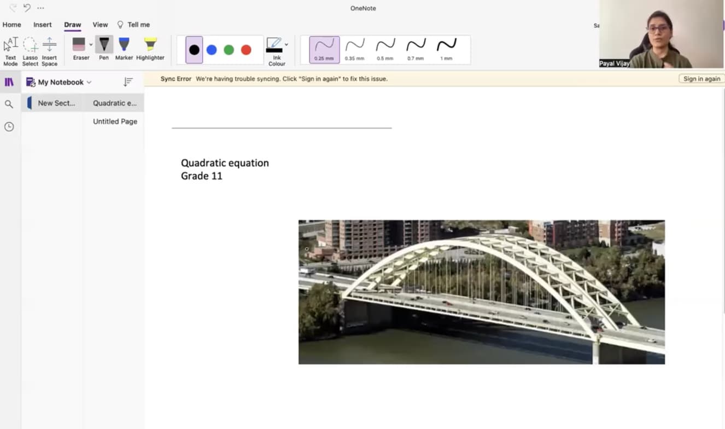This screenshot has width=725, height=429.
Task: Open the search icon in sidebar
Action: tap(9, 104)
